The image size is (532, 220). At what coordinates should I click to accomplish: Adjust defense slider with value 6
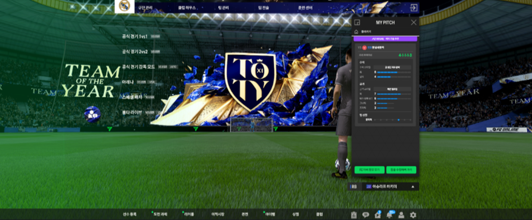click(394, 72)
